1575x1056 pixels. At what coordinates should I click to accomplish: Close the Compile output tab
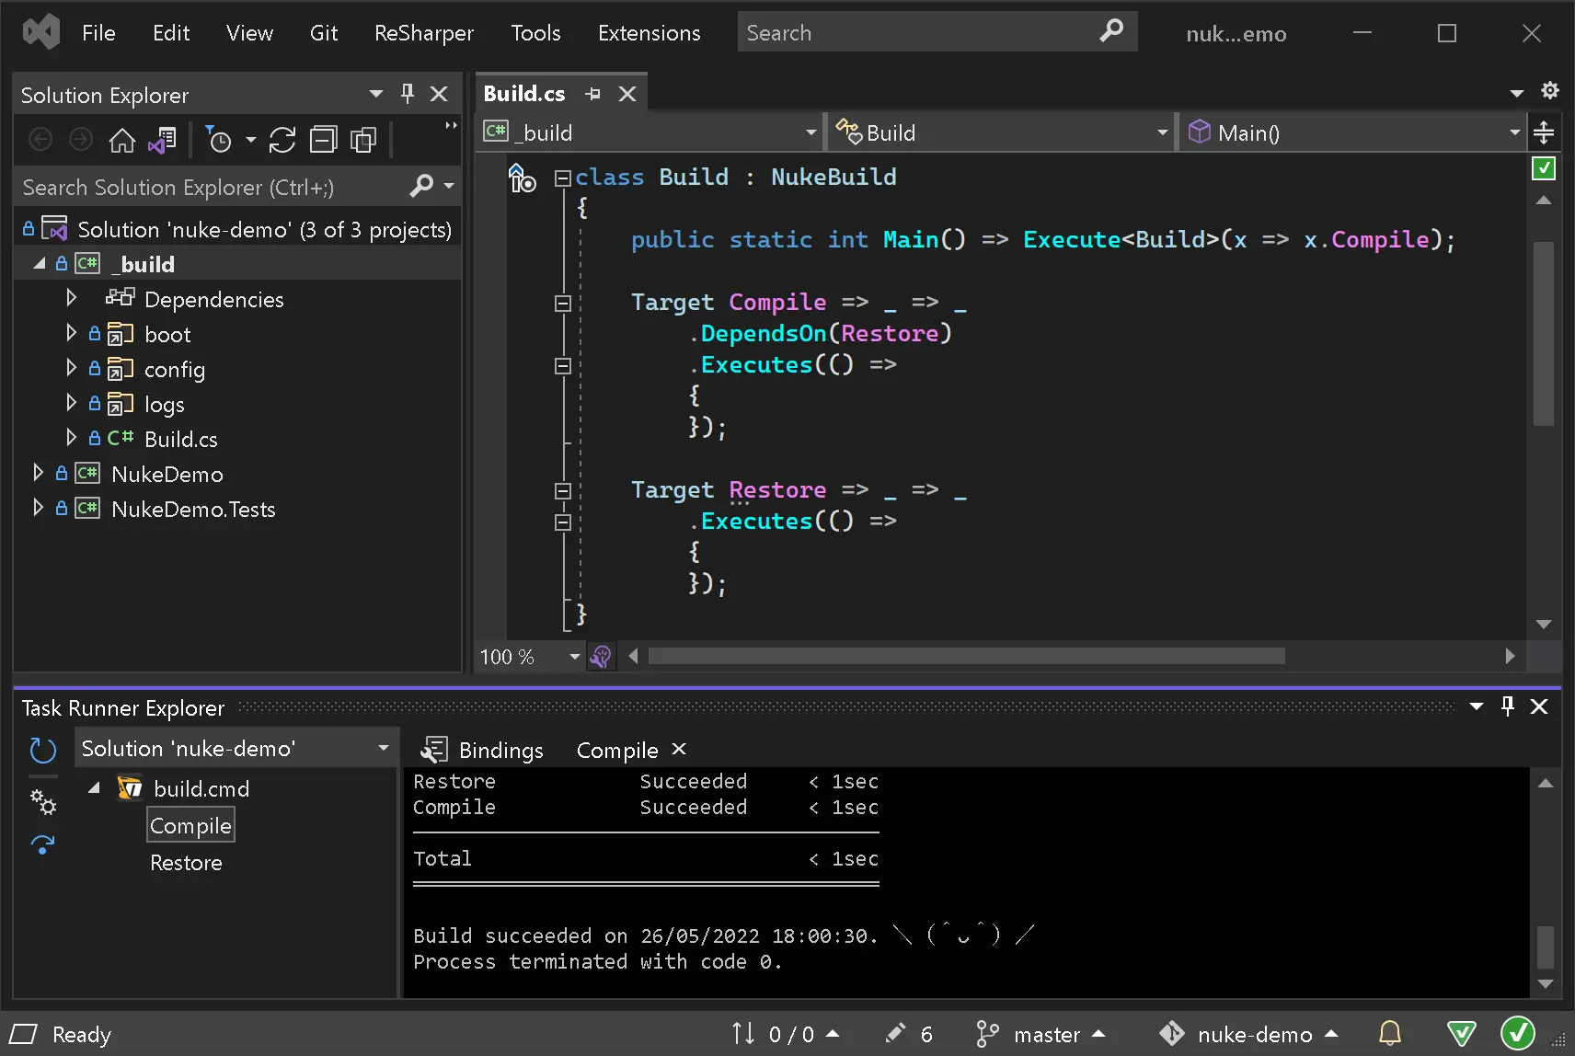point(679,749)
